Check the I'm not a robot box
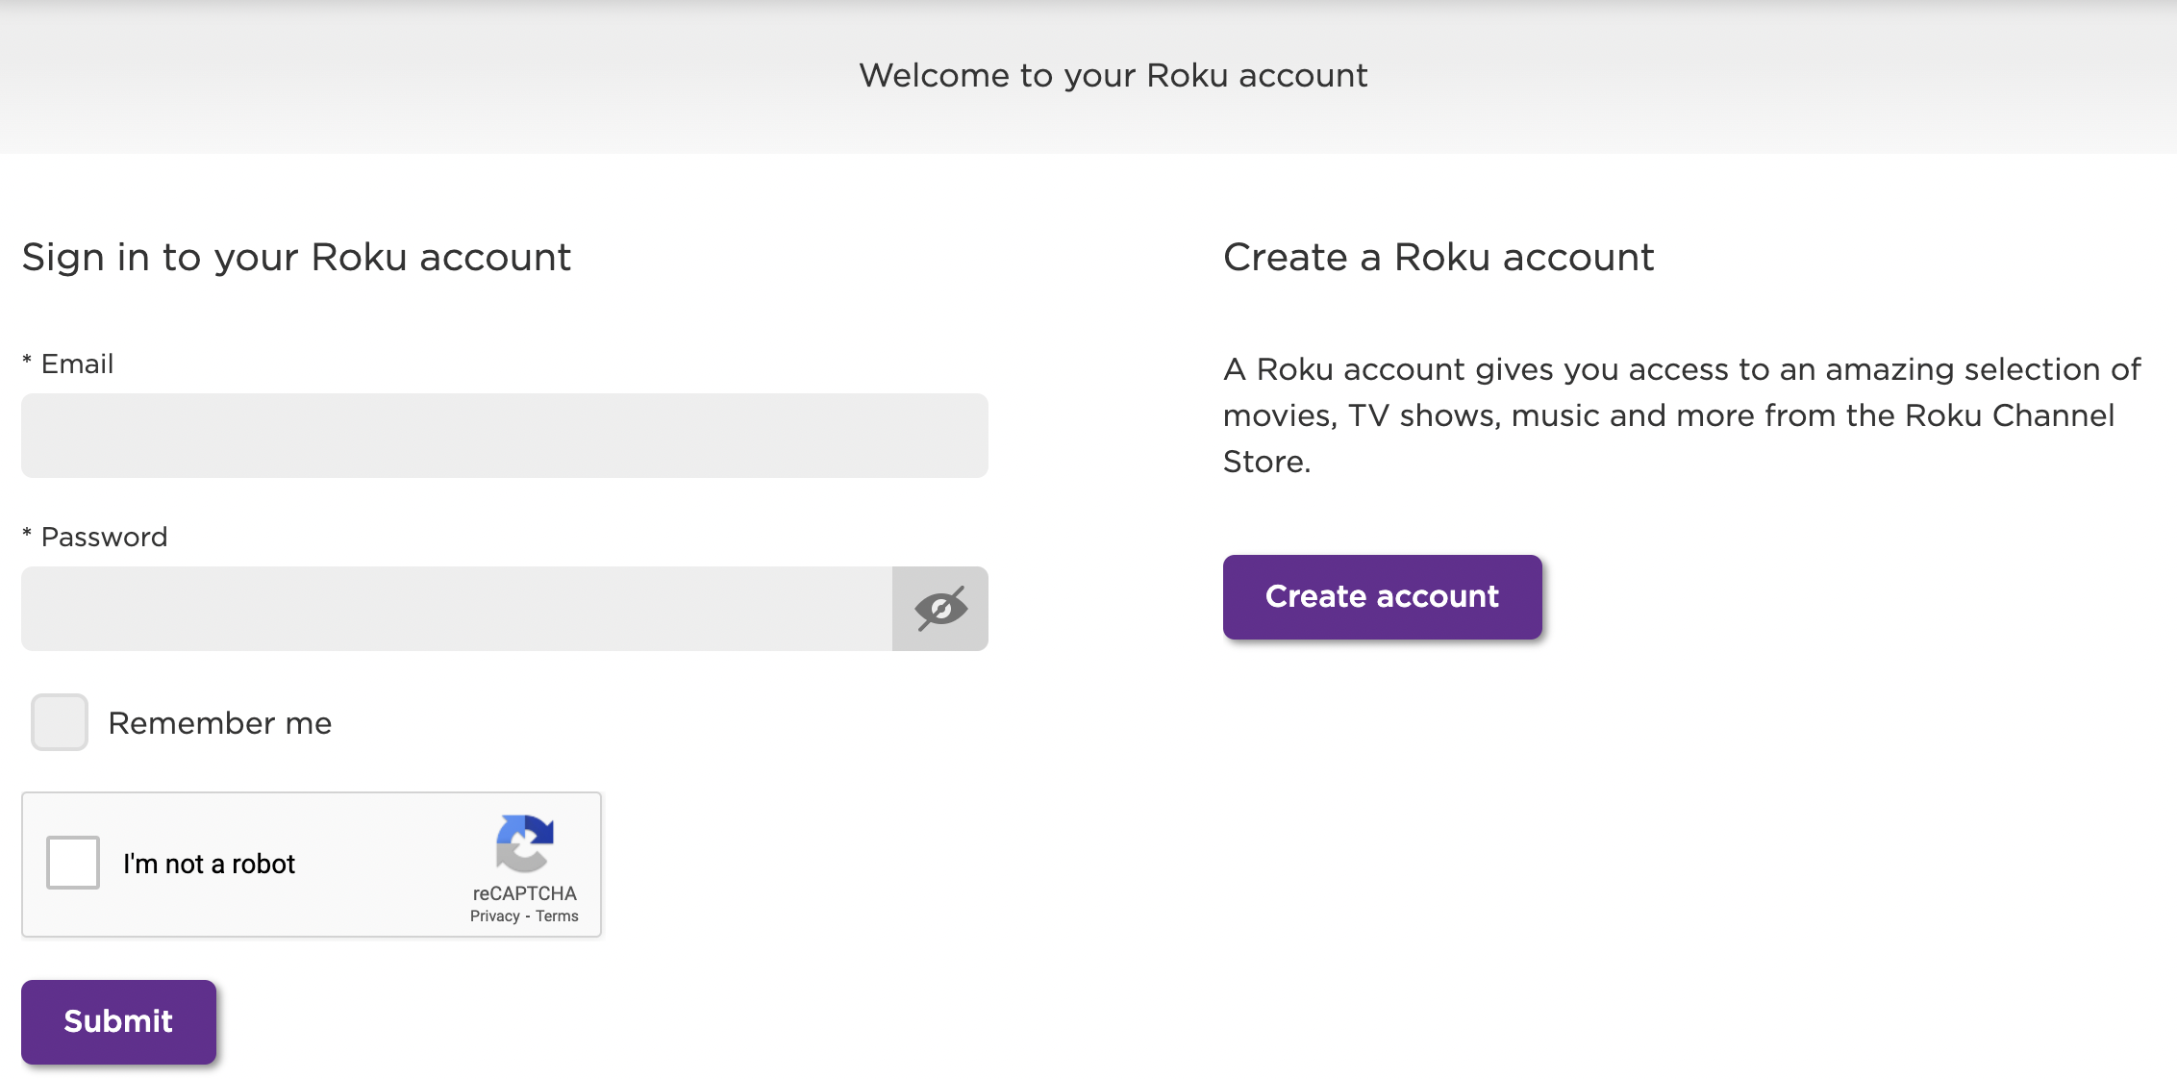This screenshot has width=2177, height=1079. pyautogui.click(x=73, y=863)
